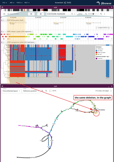The height and width of the screenshot is (162, 114).
Task: Click the zoom out magnifier in linear view
Action: click(86, 14)
